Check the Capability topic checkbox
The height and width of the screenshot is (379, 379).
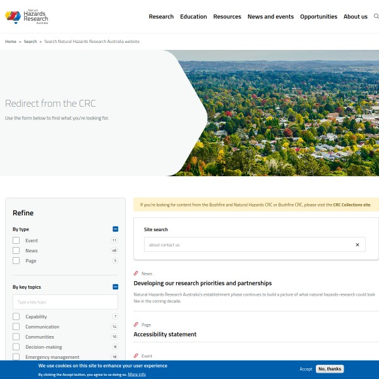(x=16, y=316)
